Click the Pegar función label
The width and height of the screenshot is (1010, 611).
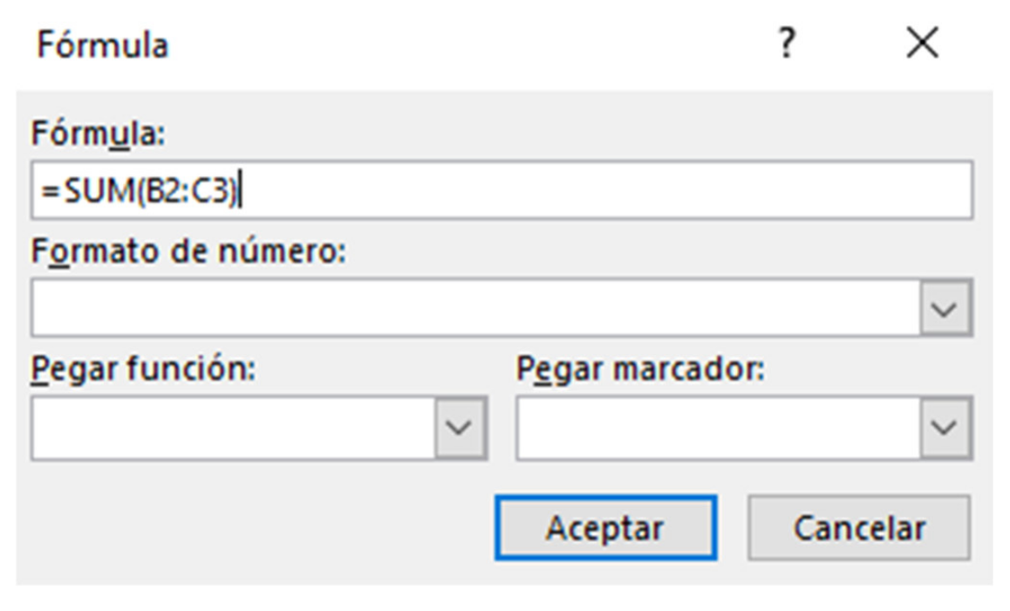click(143, 370)
